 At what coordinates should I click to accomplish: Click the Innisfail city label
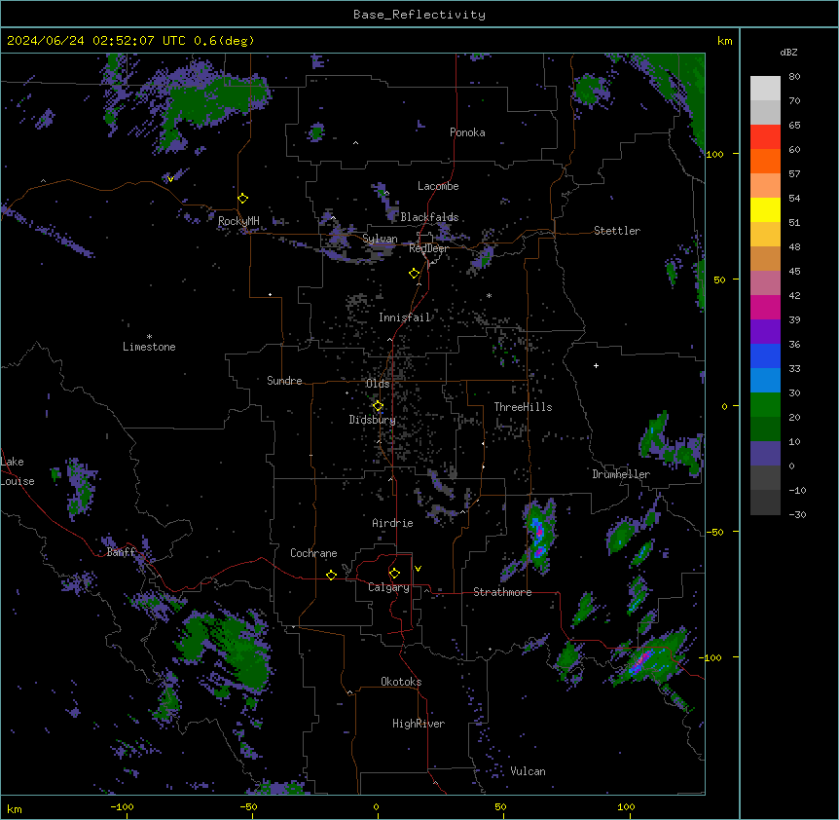[x=405, y=317]
